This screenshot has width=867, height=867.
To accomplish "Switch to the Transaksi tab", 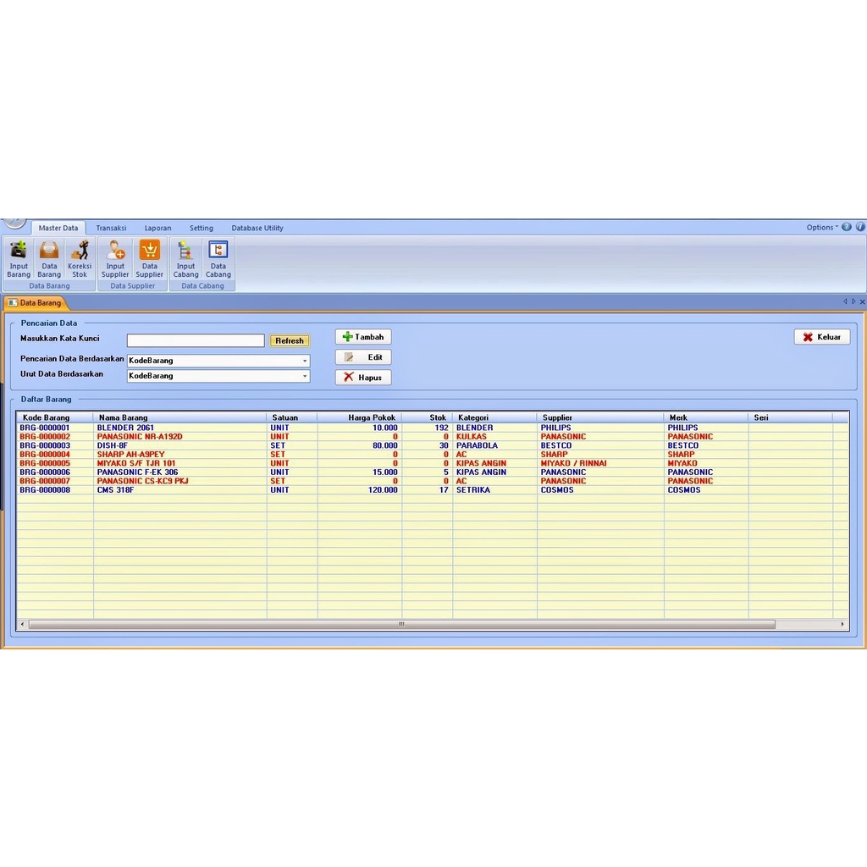I will (x=111, y=227).
